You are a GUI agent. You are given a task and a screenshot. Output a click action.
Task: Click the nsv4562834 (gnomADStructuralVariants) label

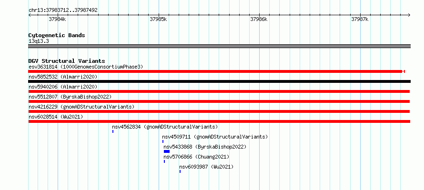pos(165,127)
